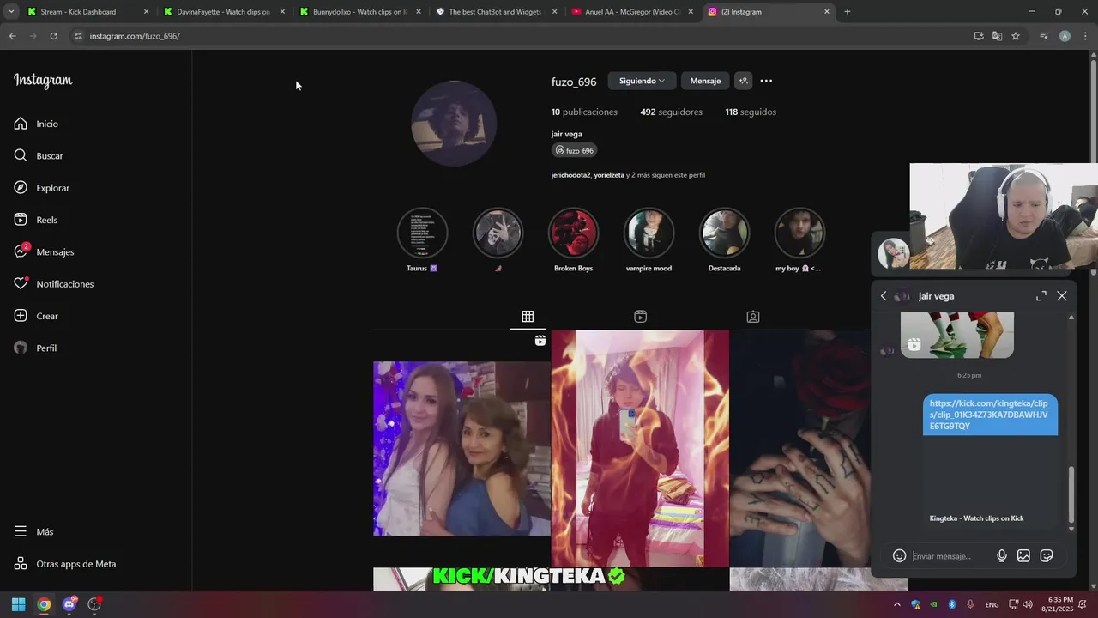This screenshot has width=1098, height=618.
Task: Click the chat scrollbar thumb
Action: (1071, 494)
